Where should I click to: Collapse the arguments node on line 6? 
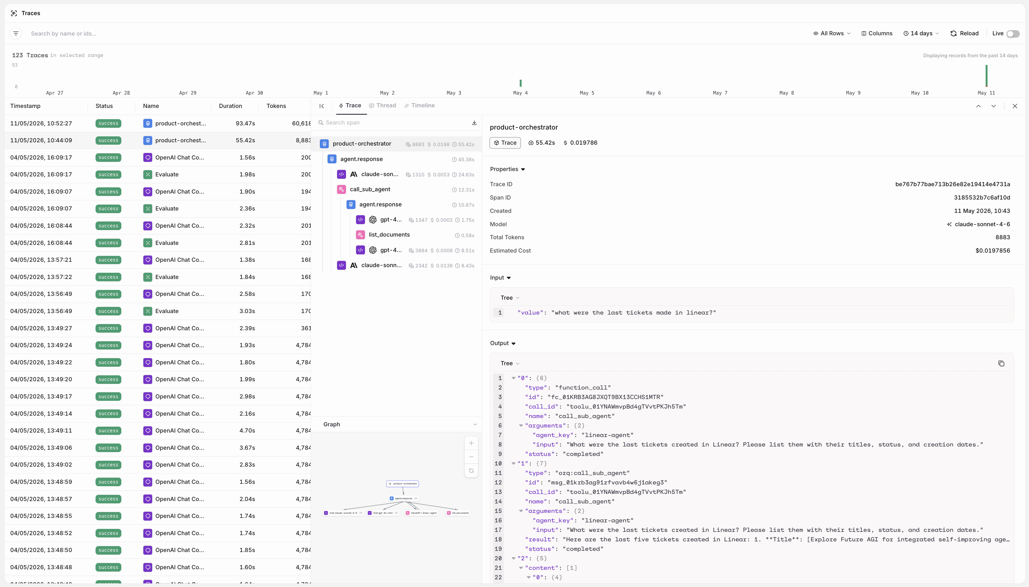[521, 426]
